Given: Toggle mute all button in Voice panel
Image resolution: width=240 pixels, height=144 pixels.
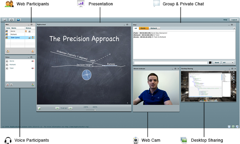Looking at the screenshot, I should coord(8,85).
